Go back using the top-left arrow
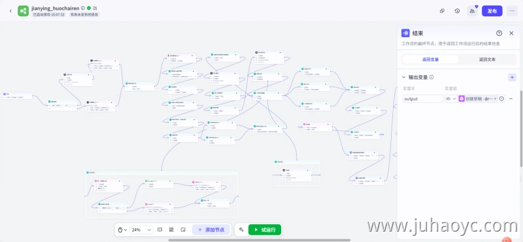The width and height of the screenshot is (523, 242). (x=10, y=10)
